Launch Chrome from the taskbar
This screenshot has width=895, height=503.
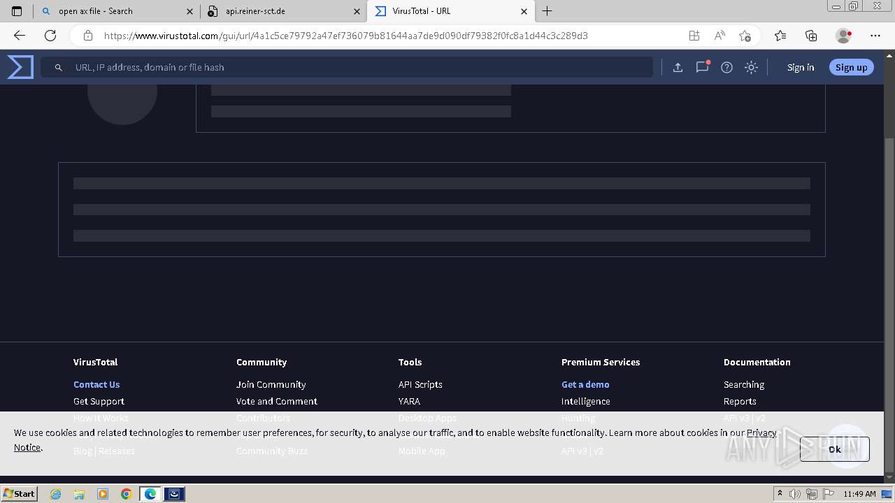tap(126, 494)
